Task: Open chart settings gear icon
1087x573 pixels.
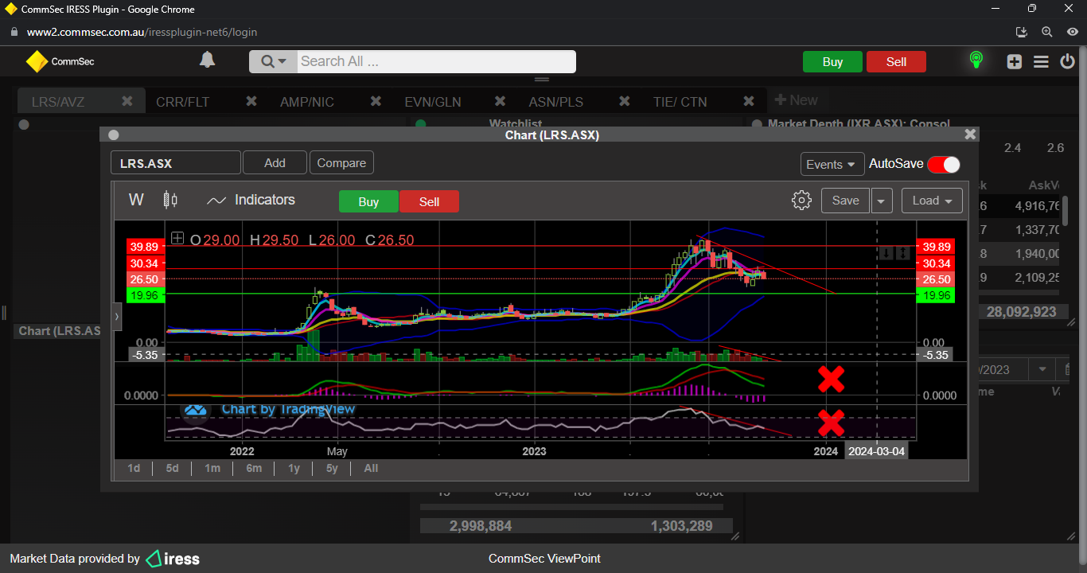Action: 801,201
